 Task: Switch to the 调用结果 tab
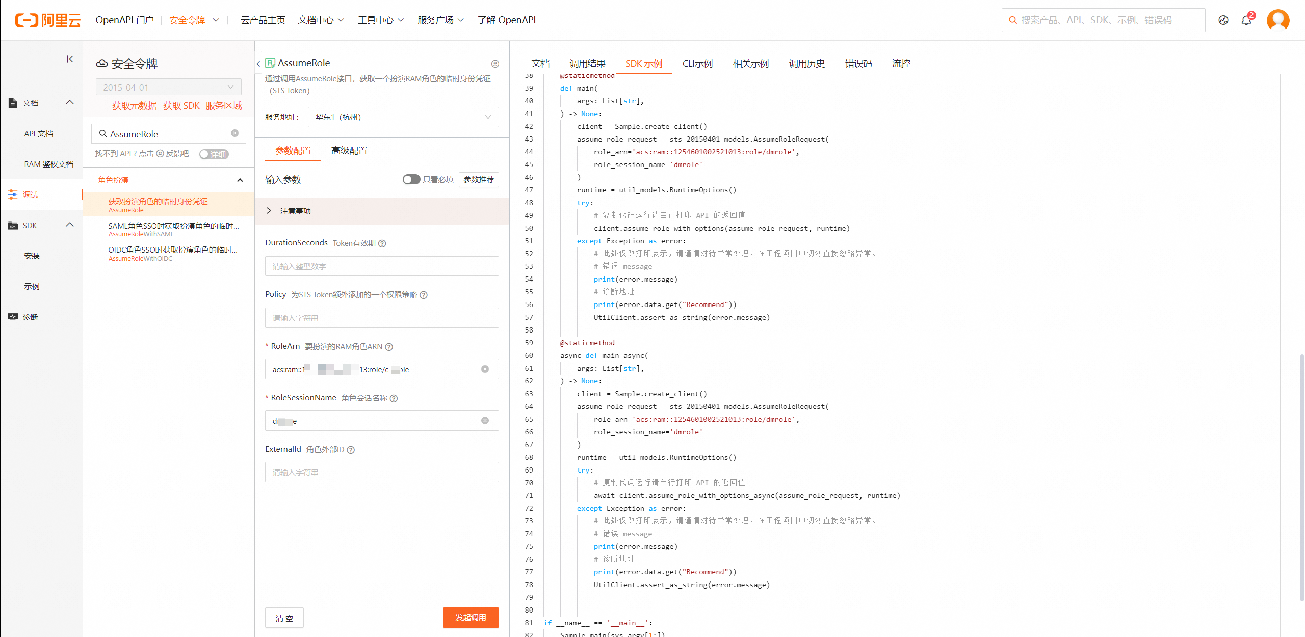[587, 64]
